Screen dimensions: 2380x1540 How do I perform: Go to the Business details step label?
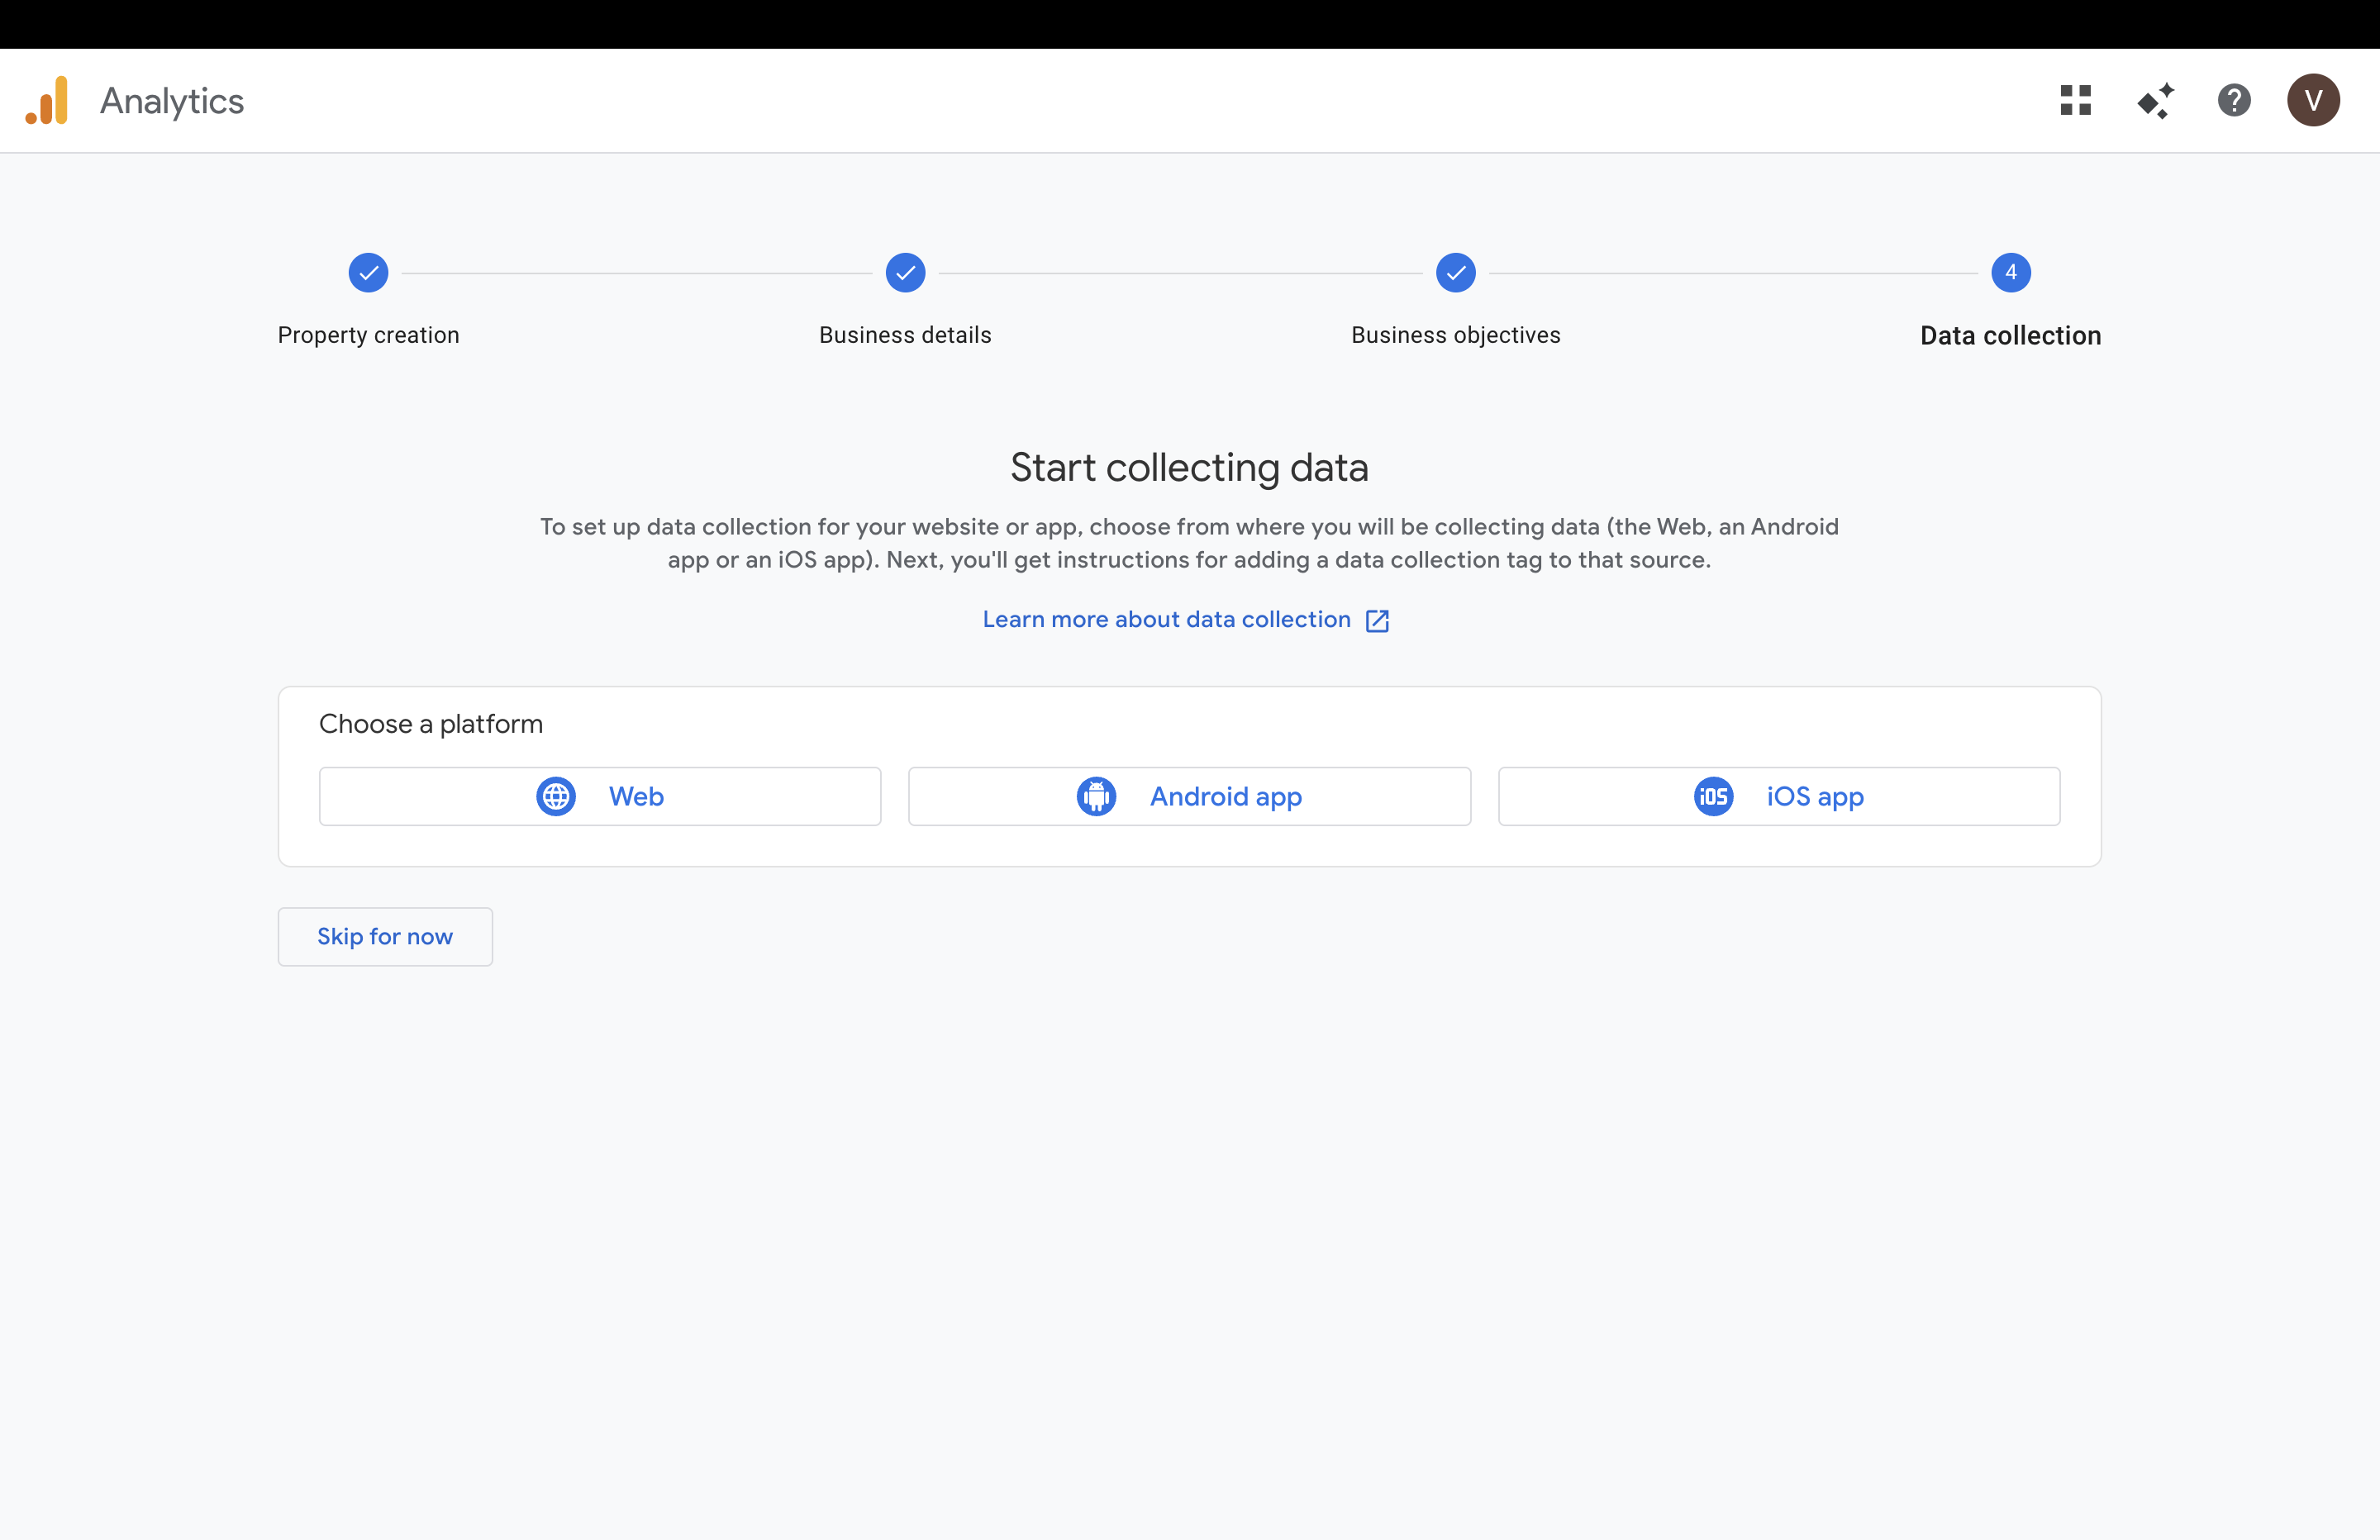[x=905, y=335]
